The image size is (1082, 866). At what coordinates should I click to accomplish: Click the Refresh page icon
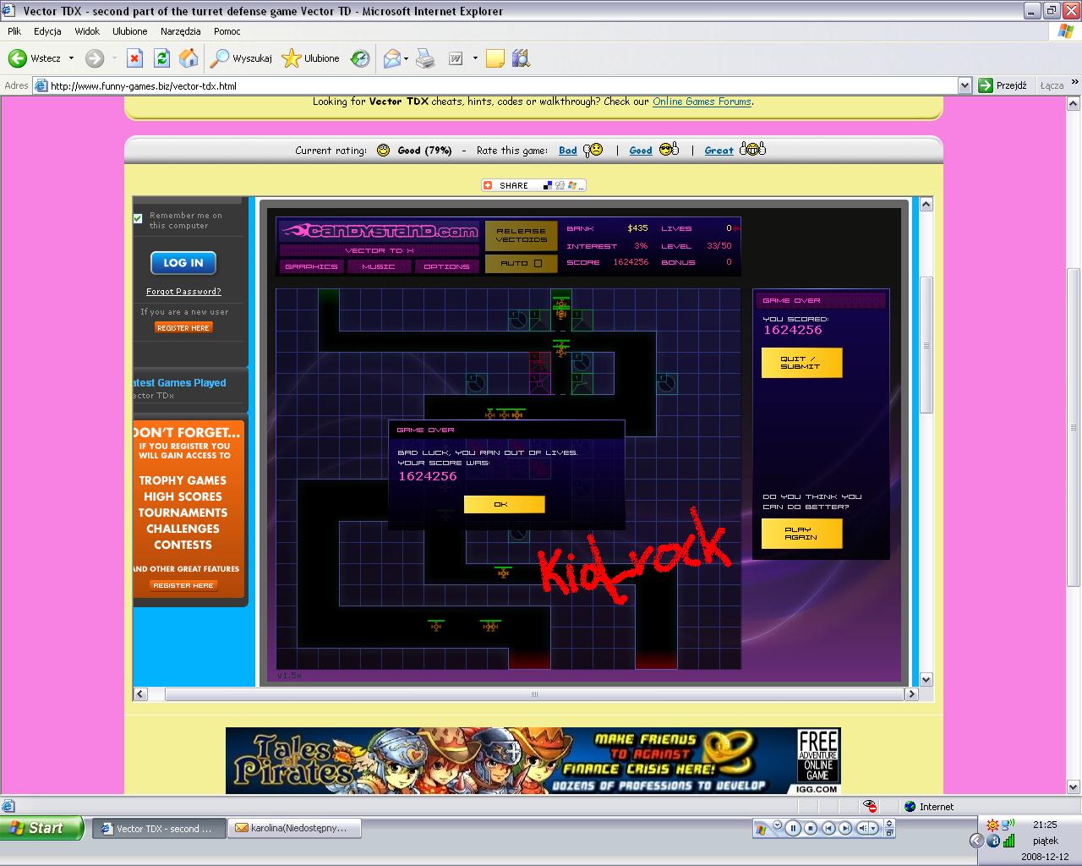click(161, 58)
